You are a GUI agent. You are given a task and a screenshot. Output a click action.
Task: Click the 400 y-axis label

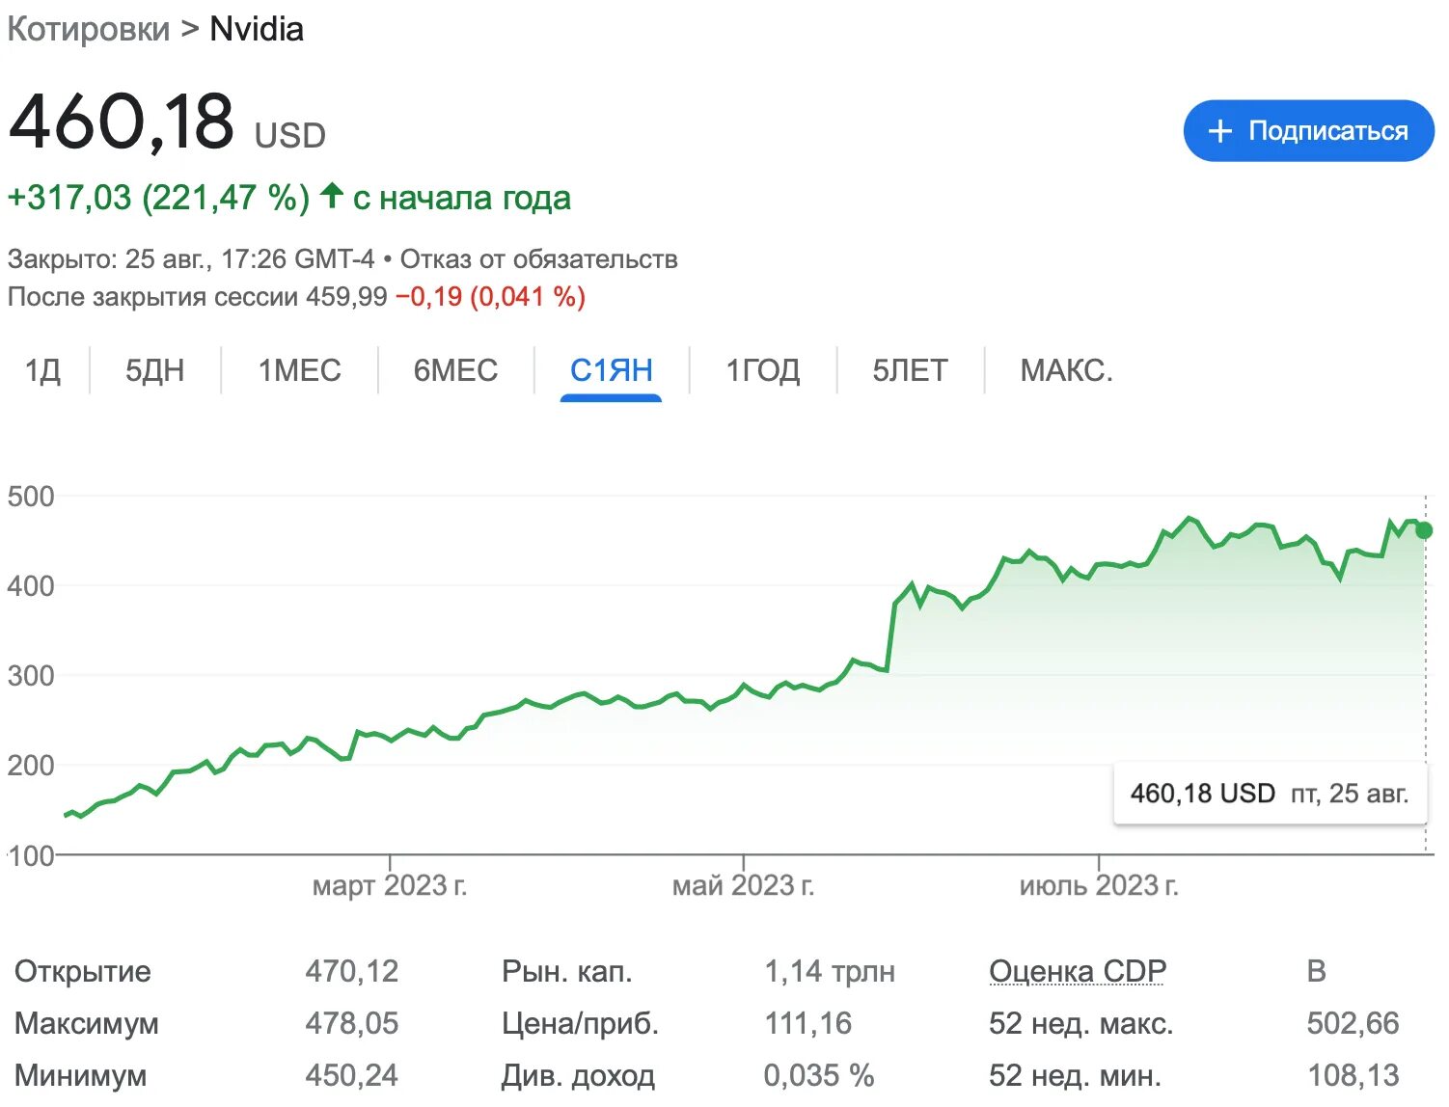click(x=31, y=586)
